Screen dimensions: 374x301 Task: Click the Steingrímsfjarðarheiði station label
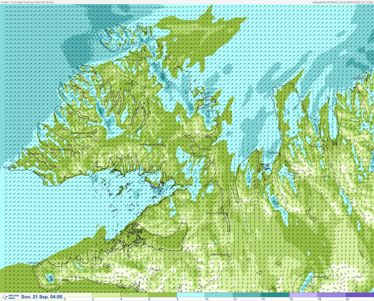(152, 144)
